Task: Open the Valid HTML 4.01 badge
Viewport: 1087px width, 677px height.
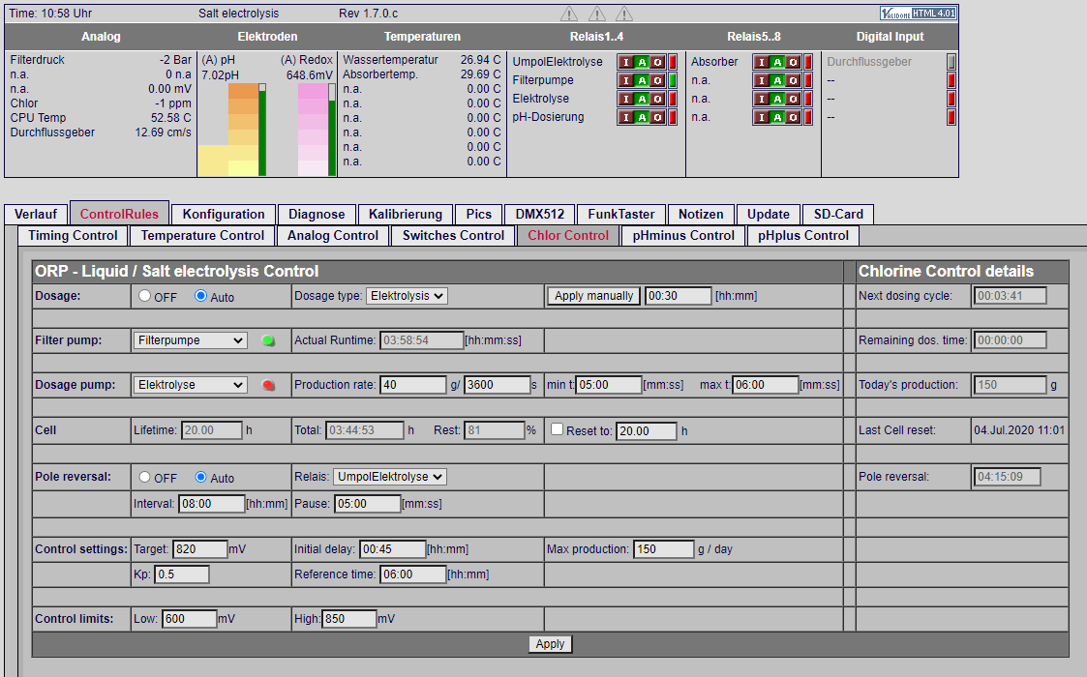Action: point(918,14)
